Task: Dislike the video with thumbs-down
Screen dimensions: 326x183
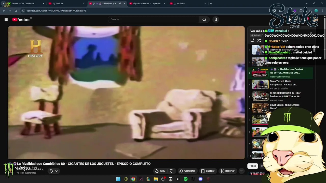Action: [171, 171]
